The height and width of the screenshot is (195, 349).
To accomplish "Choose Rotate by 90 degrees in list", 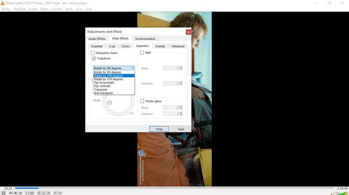I will point(114,72).
